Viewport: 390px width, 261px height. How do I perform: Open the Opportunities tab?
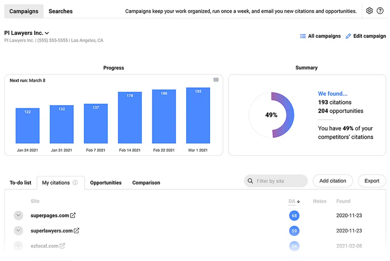[105, 183]
